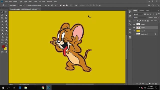The width and height of the screenshot is (160, 90).
Task: Switch to the Channels tab
Action: (141, 10)
